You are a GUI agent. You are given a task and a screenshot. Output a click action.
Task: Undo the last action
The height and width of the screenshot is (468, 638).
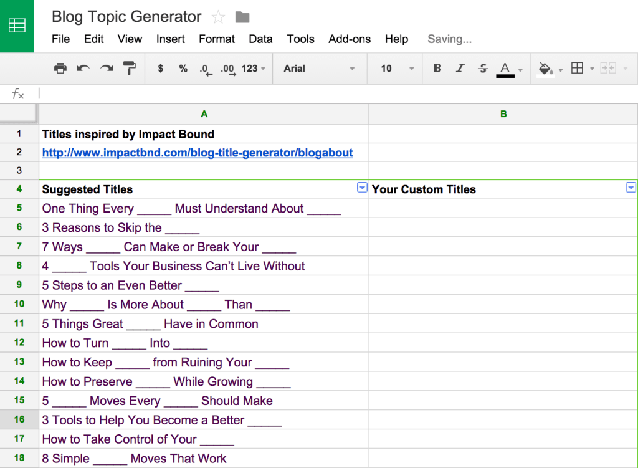(83, 68)
